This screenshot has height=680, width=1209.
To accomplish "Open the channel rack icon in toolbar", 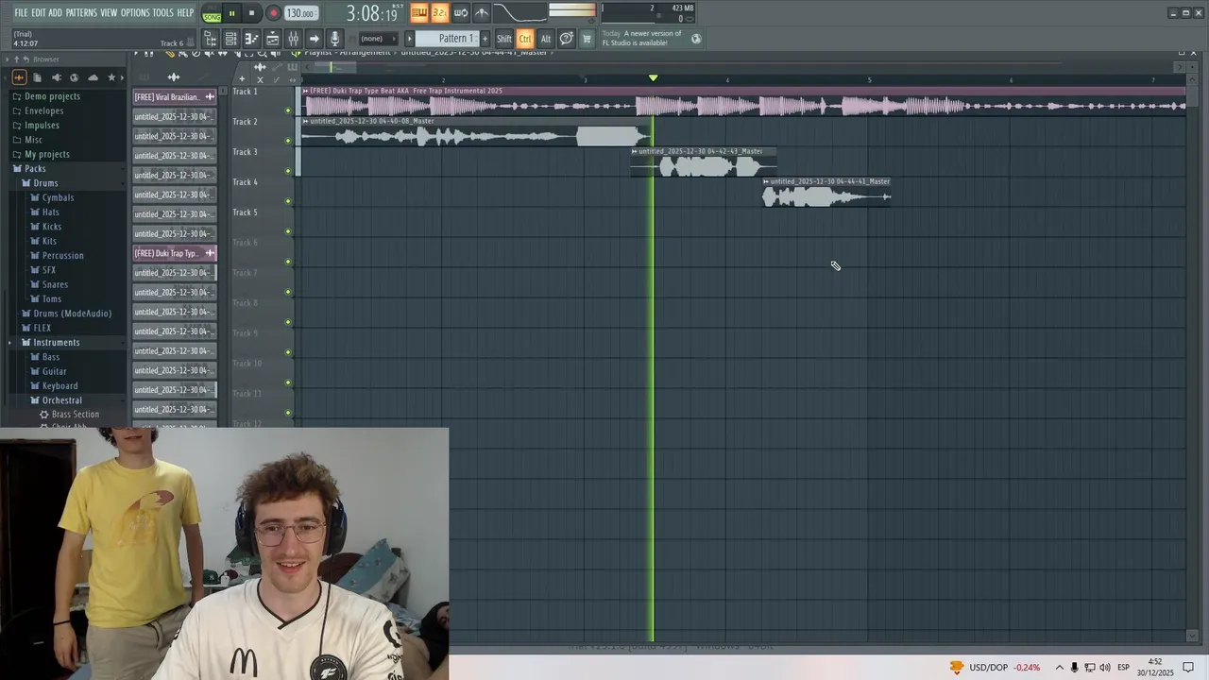I will click(231, 39).
